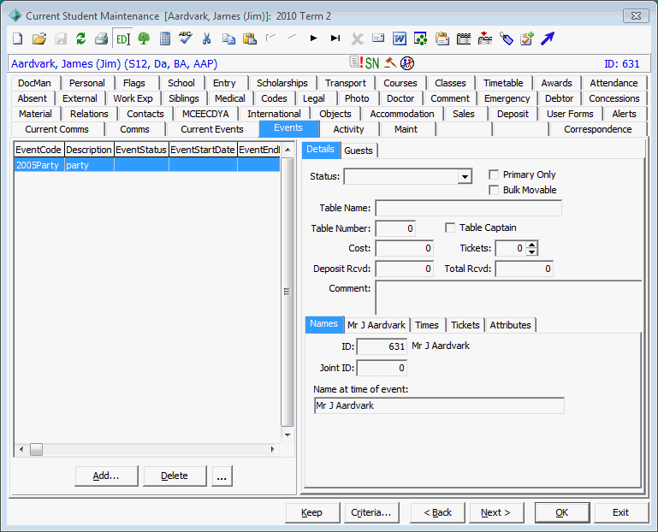Click the red arrow tray icon
Image resolution: width=658 pixels, height=532 pixels.
tap(485, 38)
